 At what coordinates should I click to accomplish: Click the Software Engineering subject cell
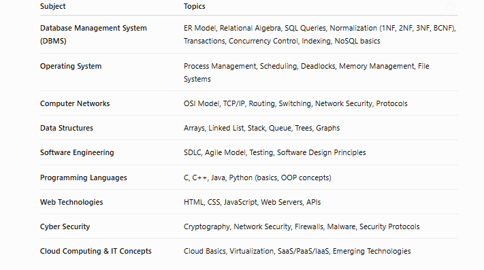click(x=77, y=152)
